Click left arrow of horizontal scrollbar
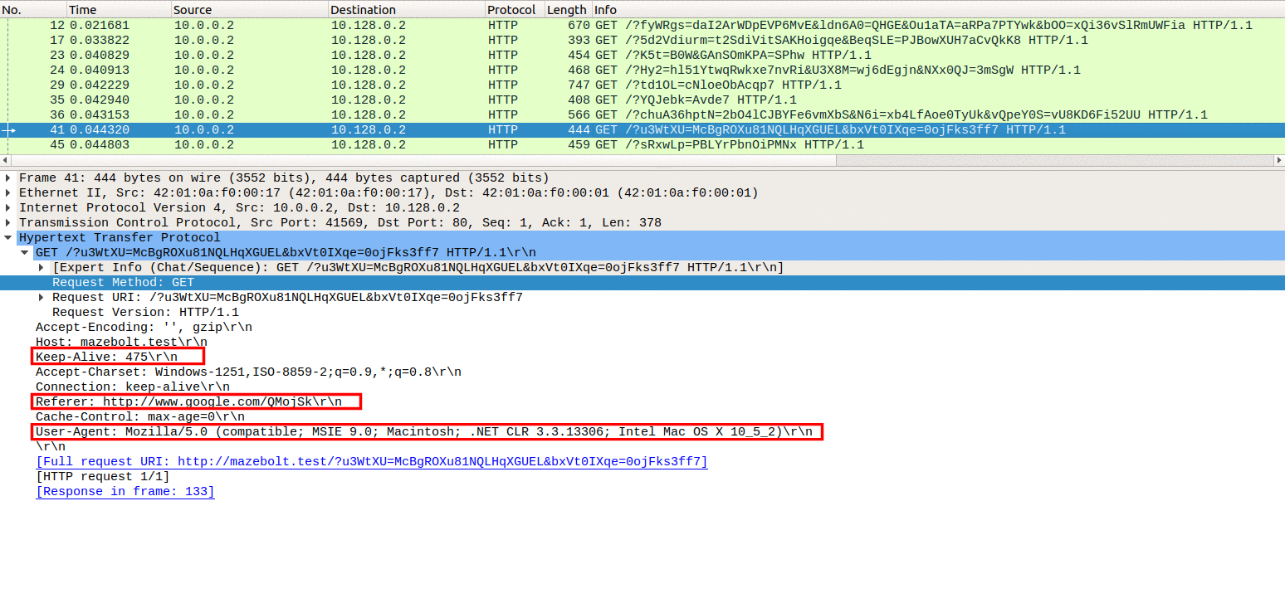The width and height of the screenshot is (1285, 608). tap(4, 160)
